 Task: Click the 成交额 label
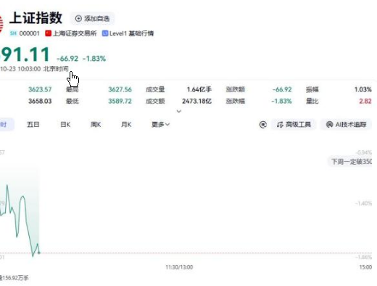click(x=155, y=101)
